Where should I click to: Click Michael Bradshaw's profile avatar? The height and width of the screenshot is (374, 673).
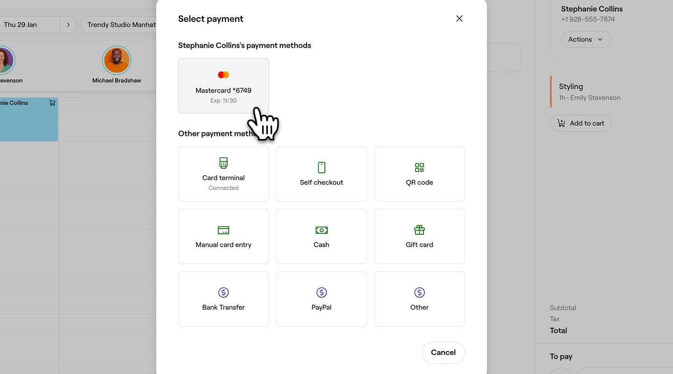[116, 60]
